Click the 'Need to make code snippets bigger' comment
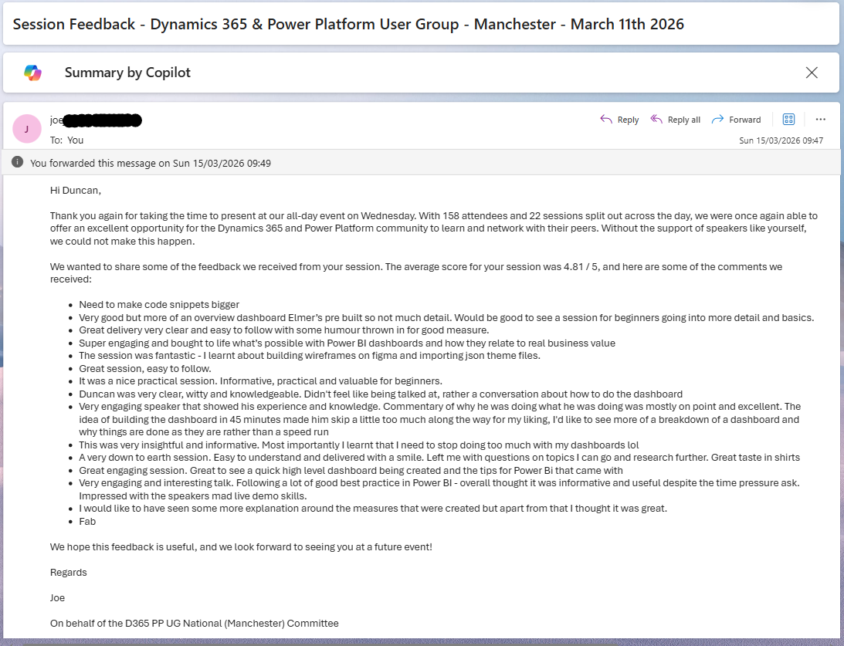 click(159, 304)
